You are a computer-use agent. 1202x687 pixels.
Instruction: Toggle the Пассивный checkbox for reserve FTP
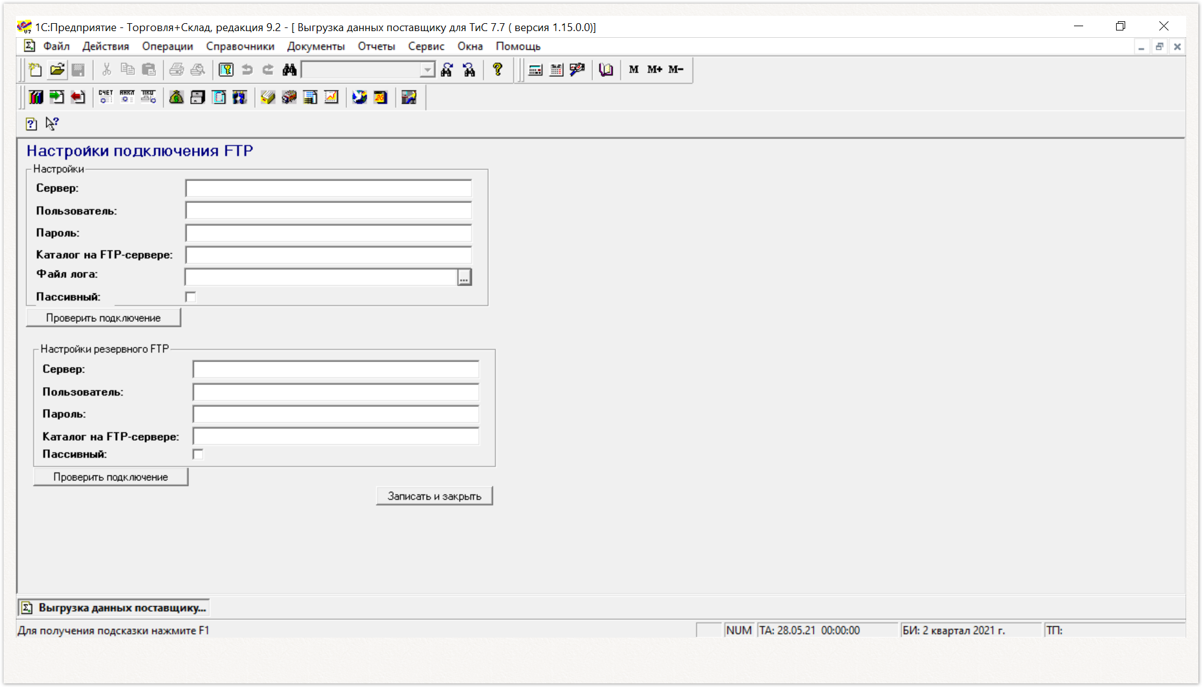pyautogui.click(x=198, y=454)
